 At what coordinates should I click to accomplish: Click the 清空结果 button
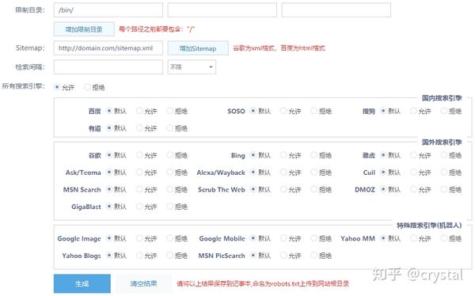click(143, 283)
